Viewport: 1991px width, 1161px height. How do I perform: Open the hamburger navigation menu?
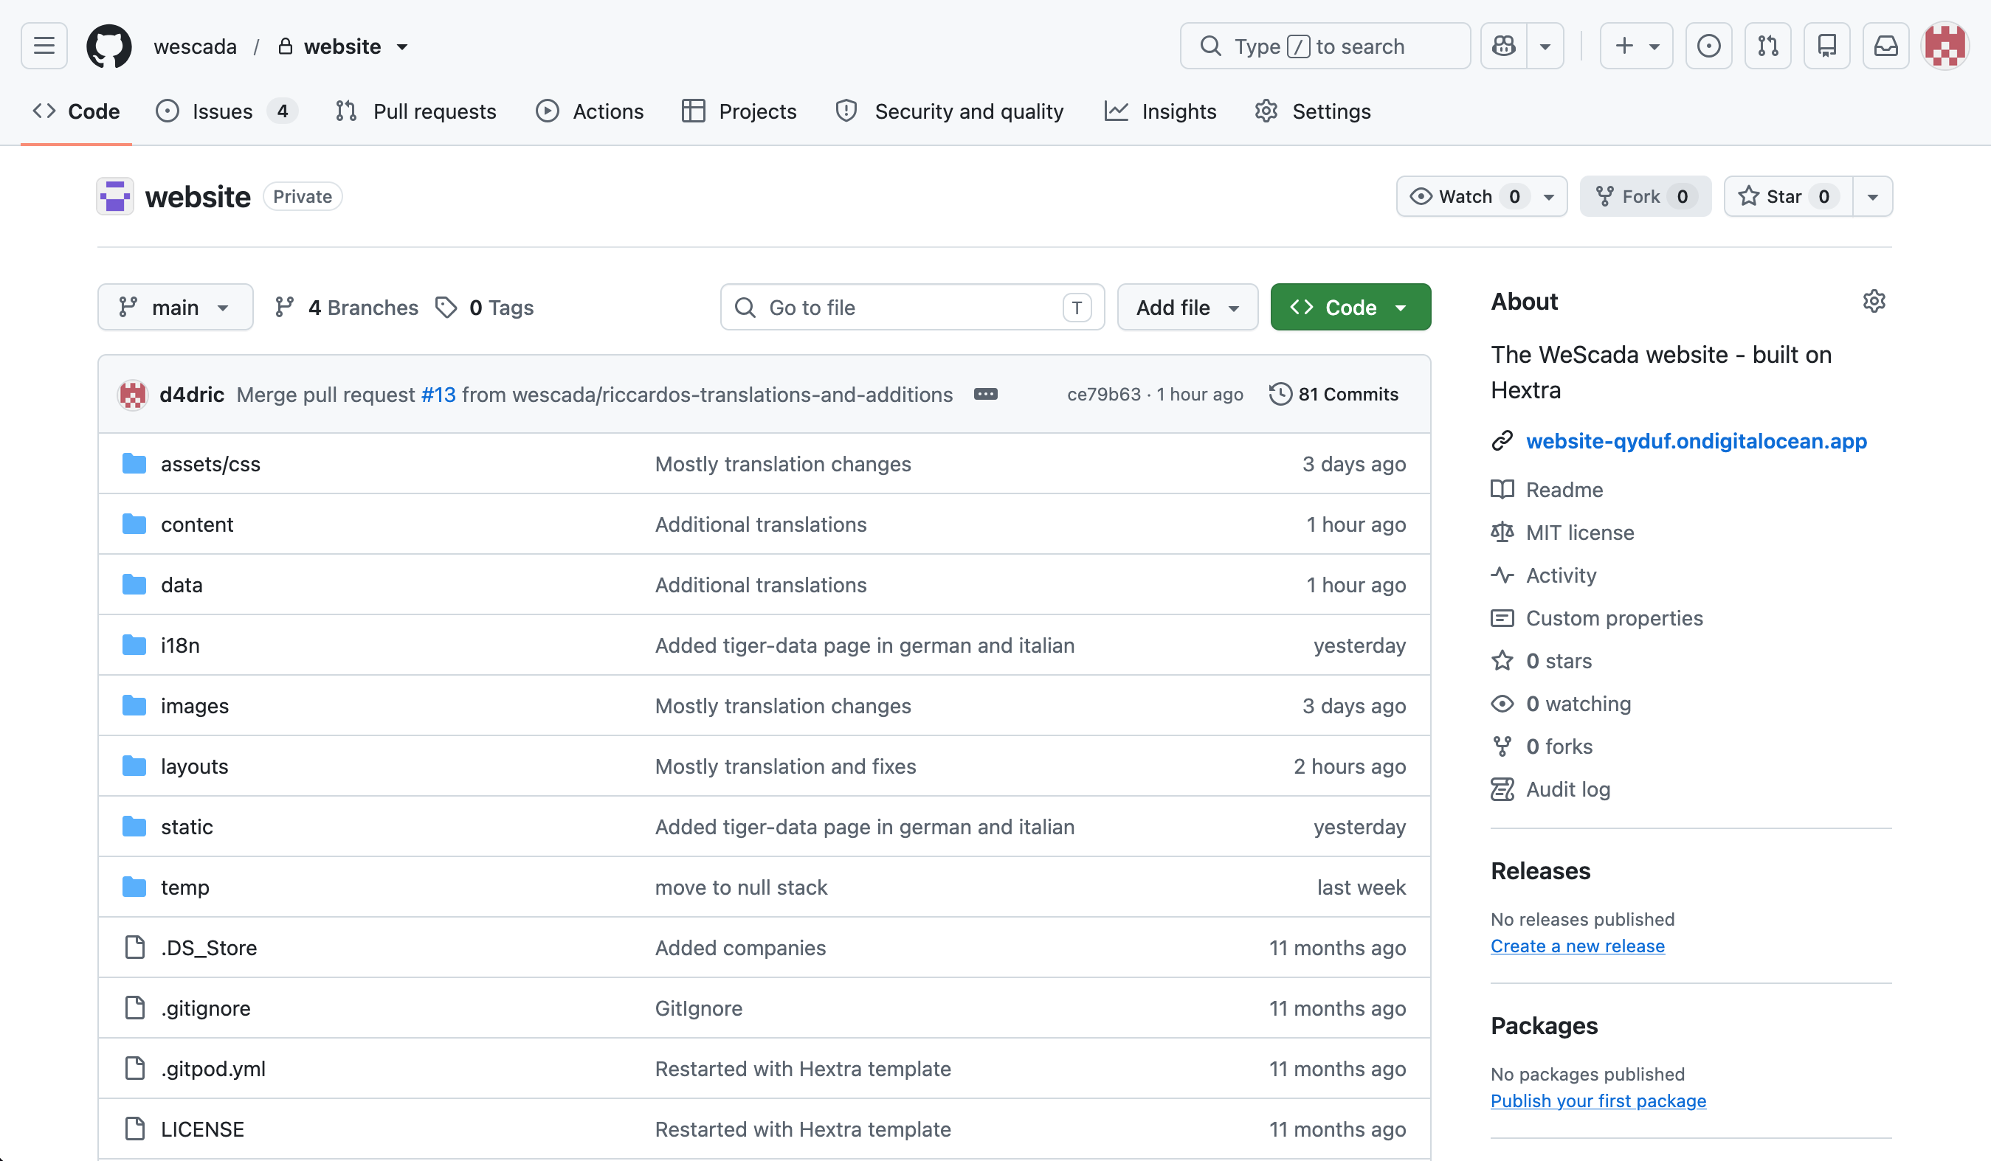click(44, 46)
